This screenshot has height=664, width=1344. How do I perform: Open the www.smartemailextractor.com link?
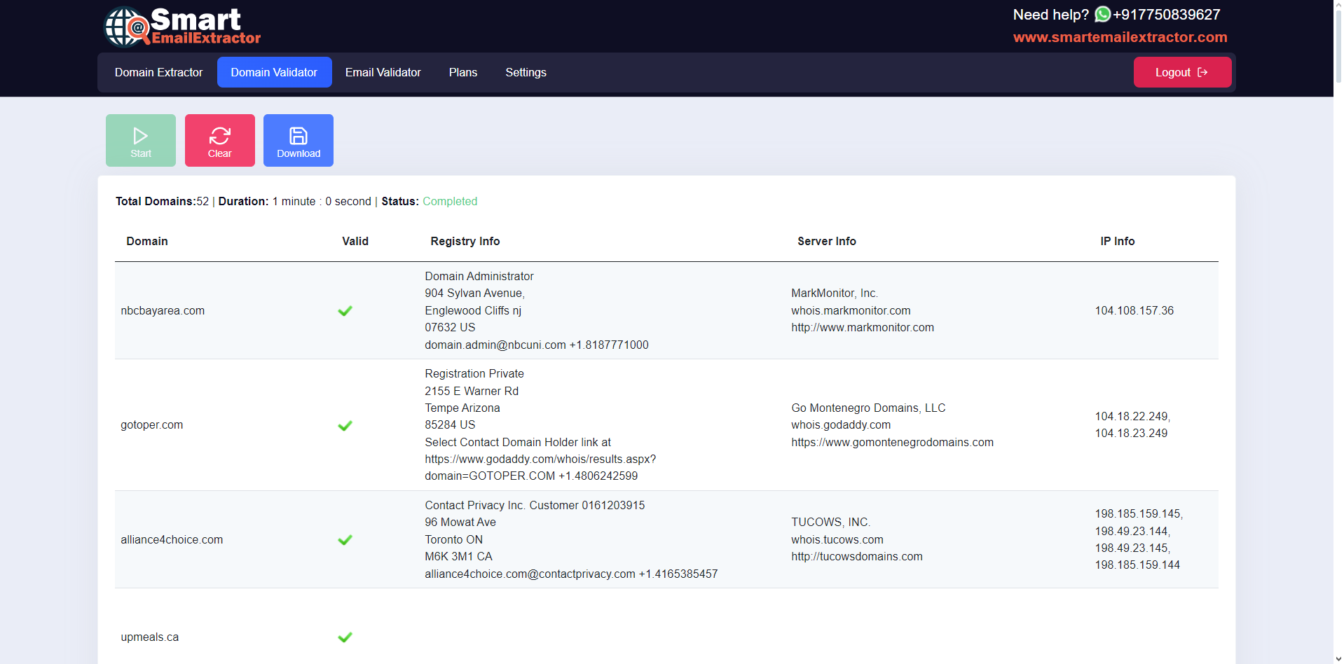point(1120,37)
